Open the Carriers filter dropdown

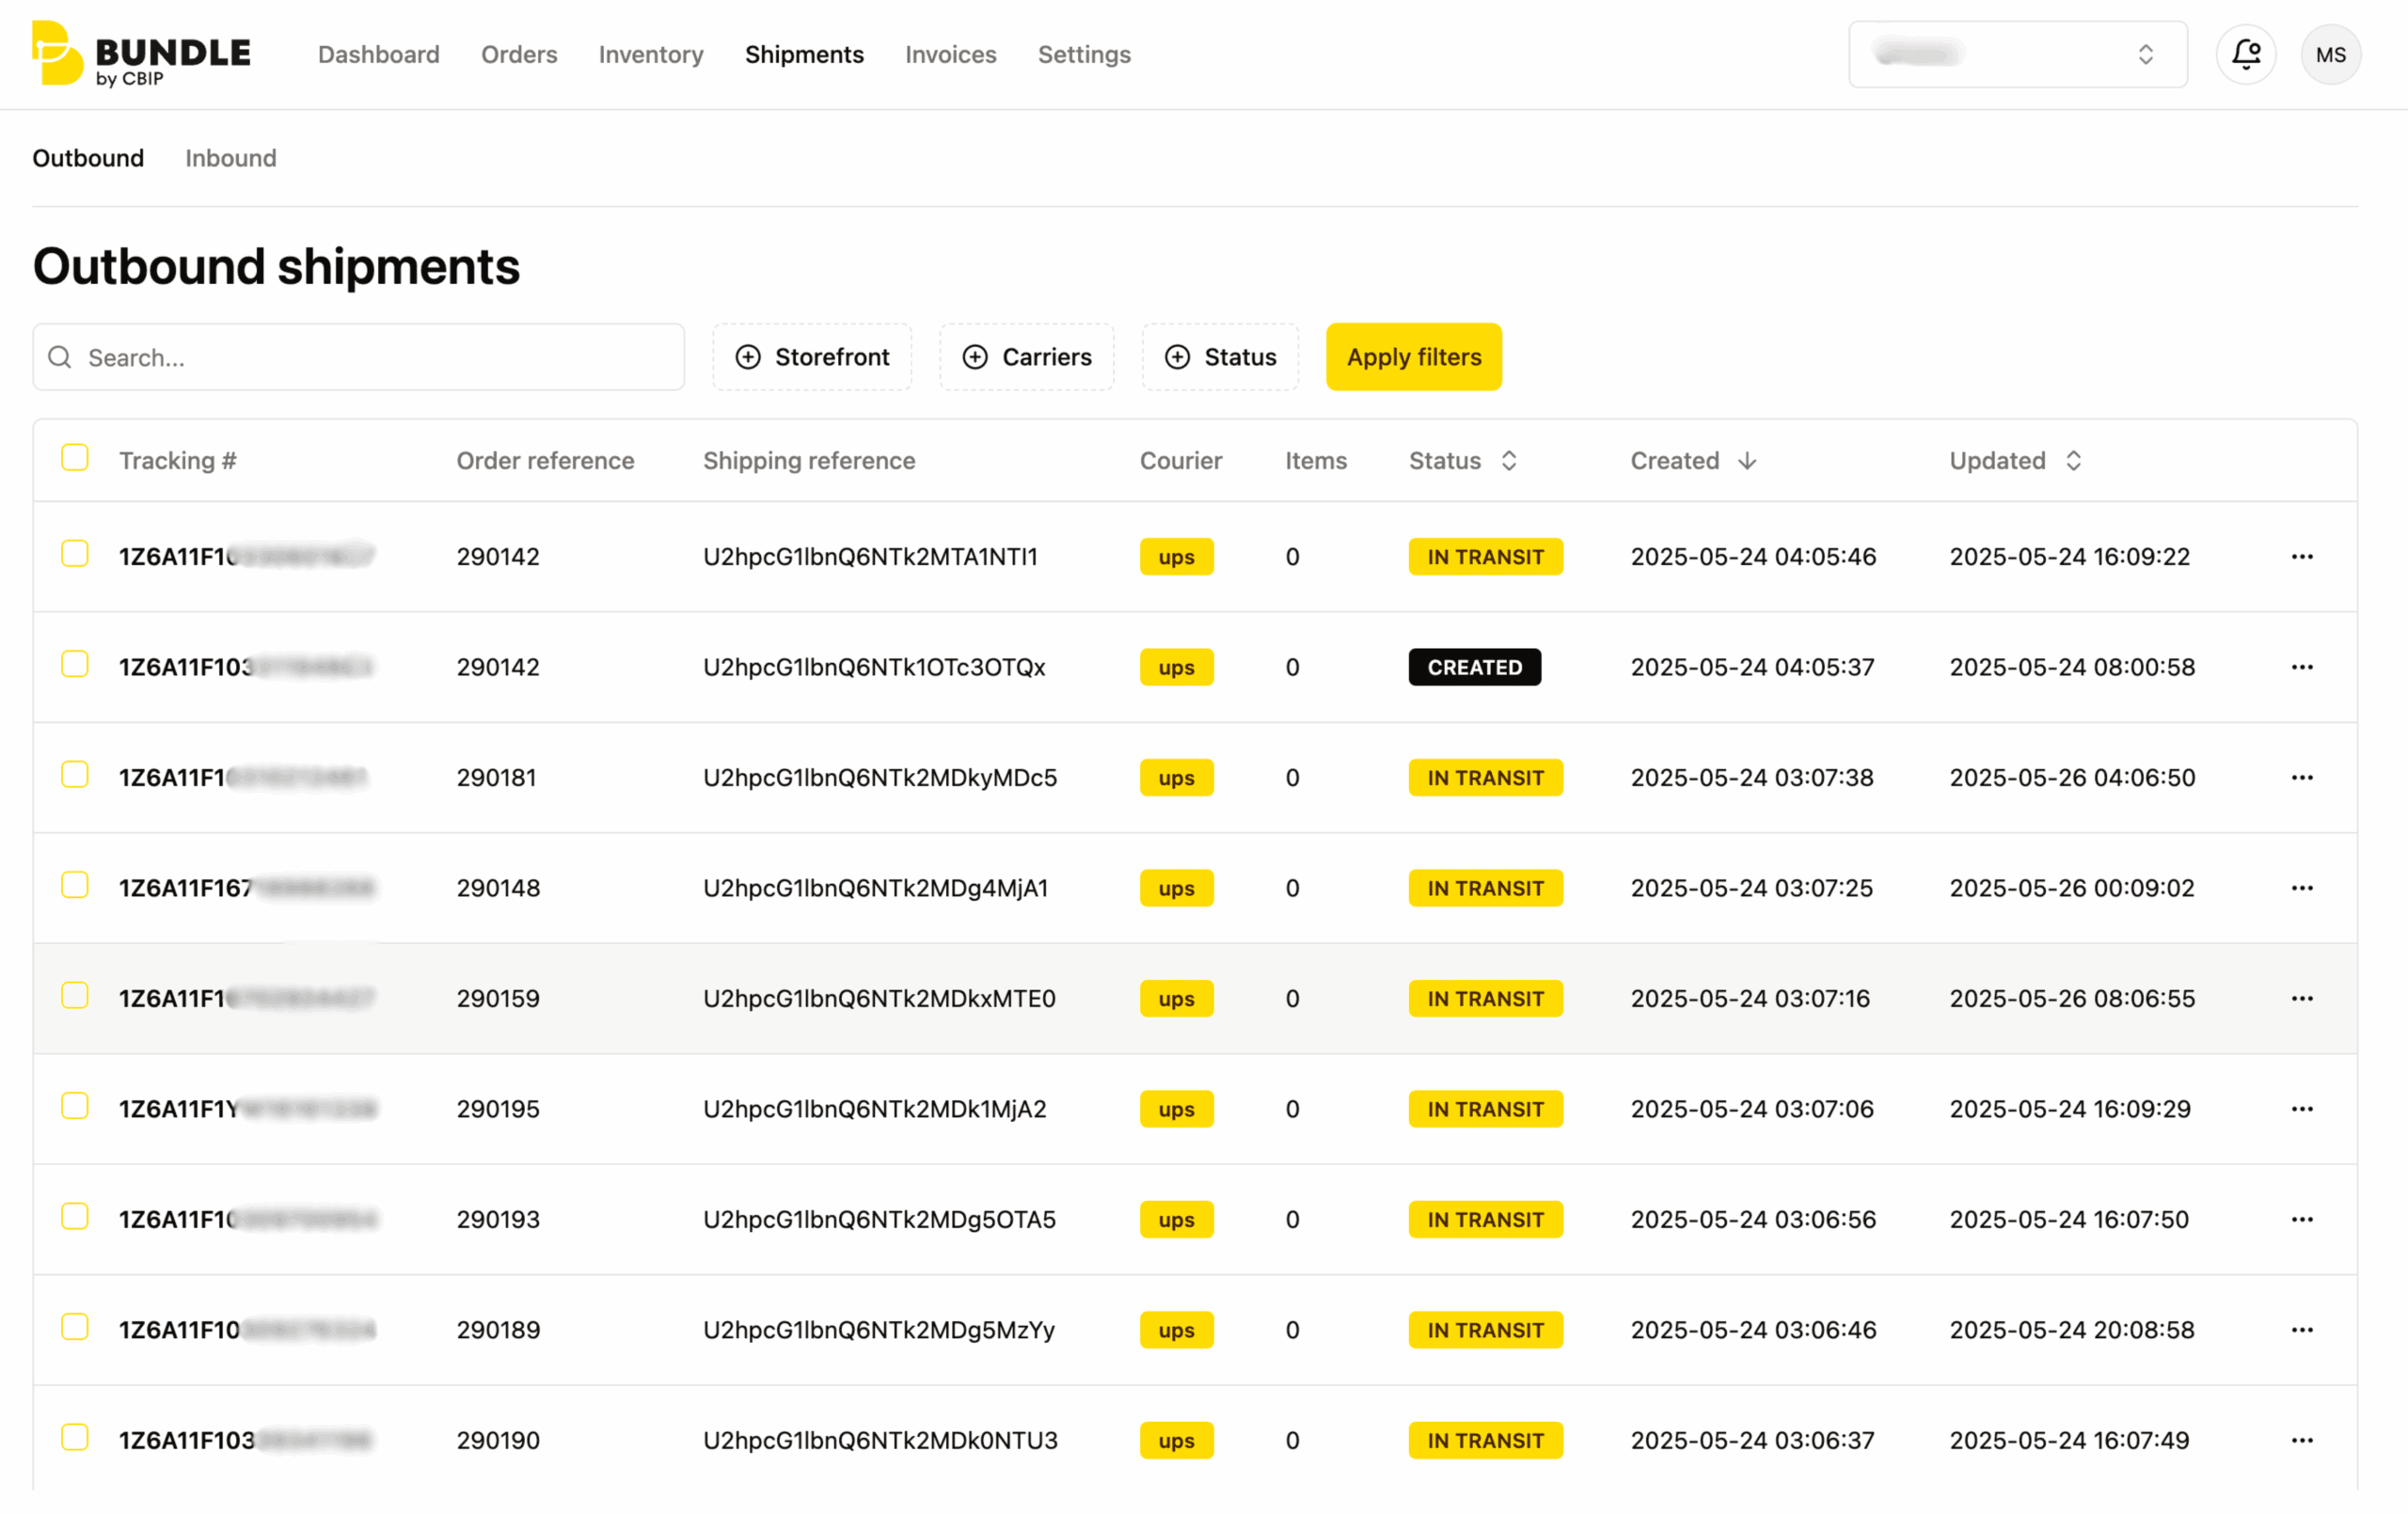point(1026,357)
